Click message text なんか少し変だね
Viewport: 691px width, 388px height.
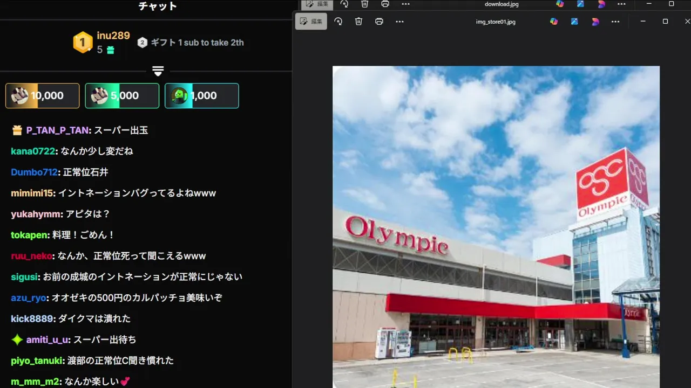point(97,151)
